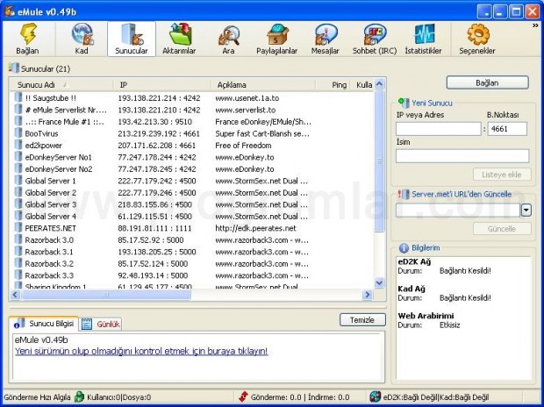Screen dimensions: 544x407
Task: Click the Listeye ekle button
Action: pyautogui.click(x=502, y=175)
